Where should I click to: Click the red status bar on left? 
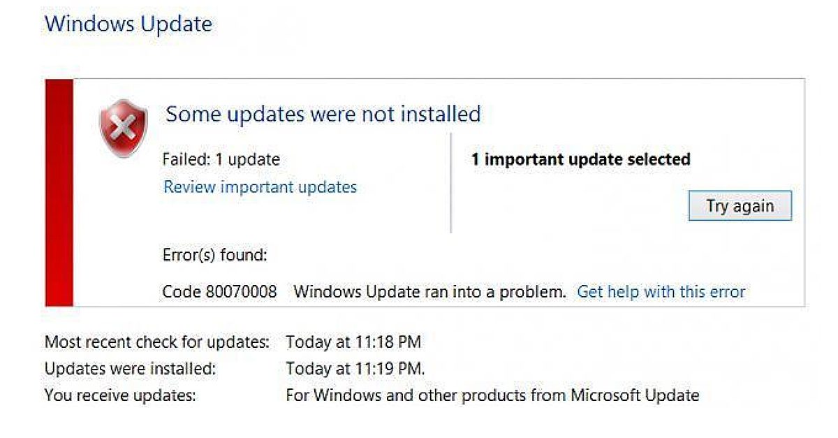59,193
